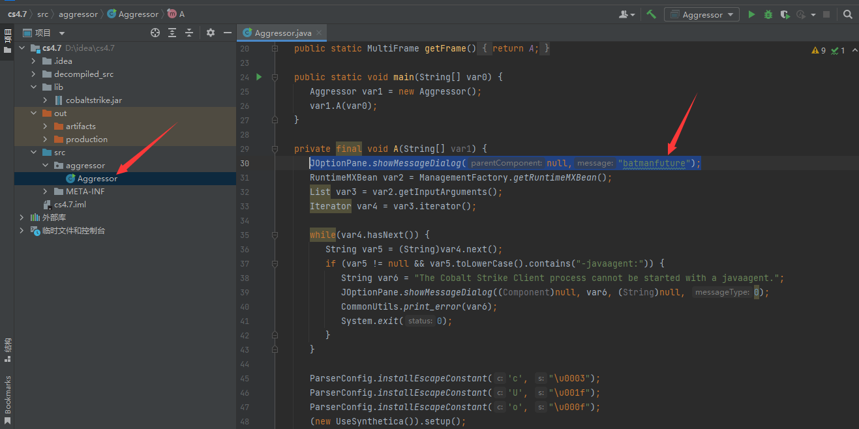Open project panel settings gear

(x=211, y=33)
